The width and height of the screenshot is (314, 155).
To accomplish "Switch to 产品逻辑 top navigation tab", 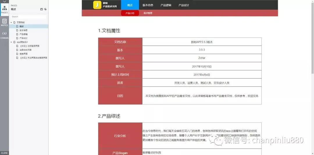I will (x=166, y=5).
